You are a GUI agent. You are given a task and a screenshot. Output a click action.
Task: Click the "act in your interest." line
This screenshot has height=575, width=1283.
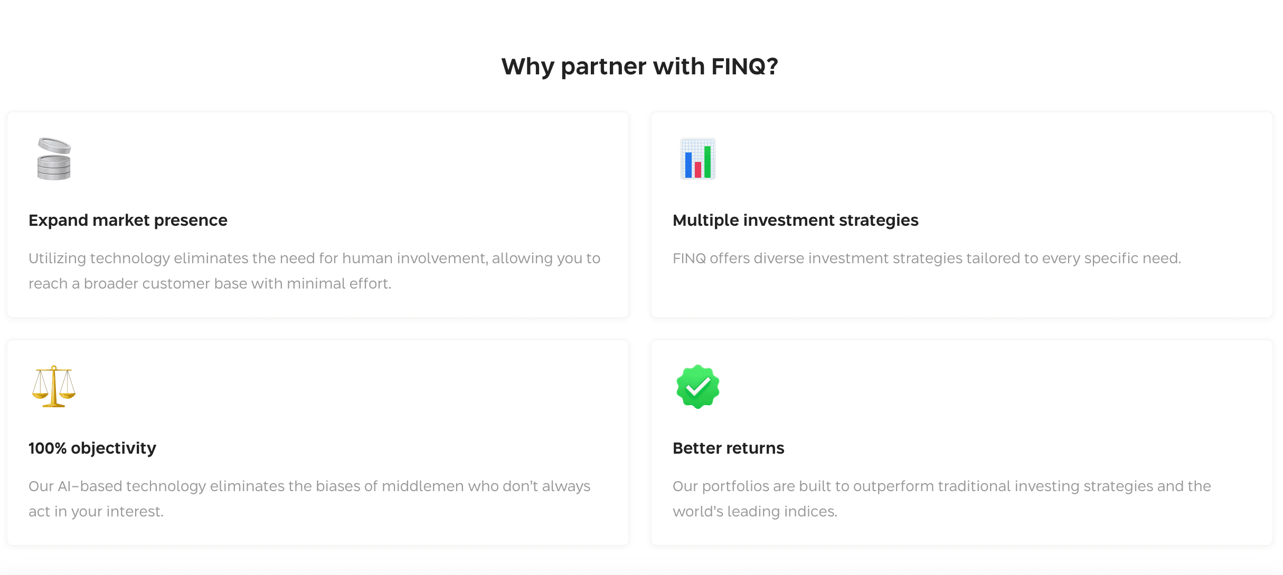pyautogui.click(x=96, y=511)
